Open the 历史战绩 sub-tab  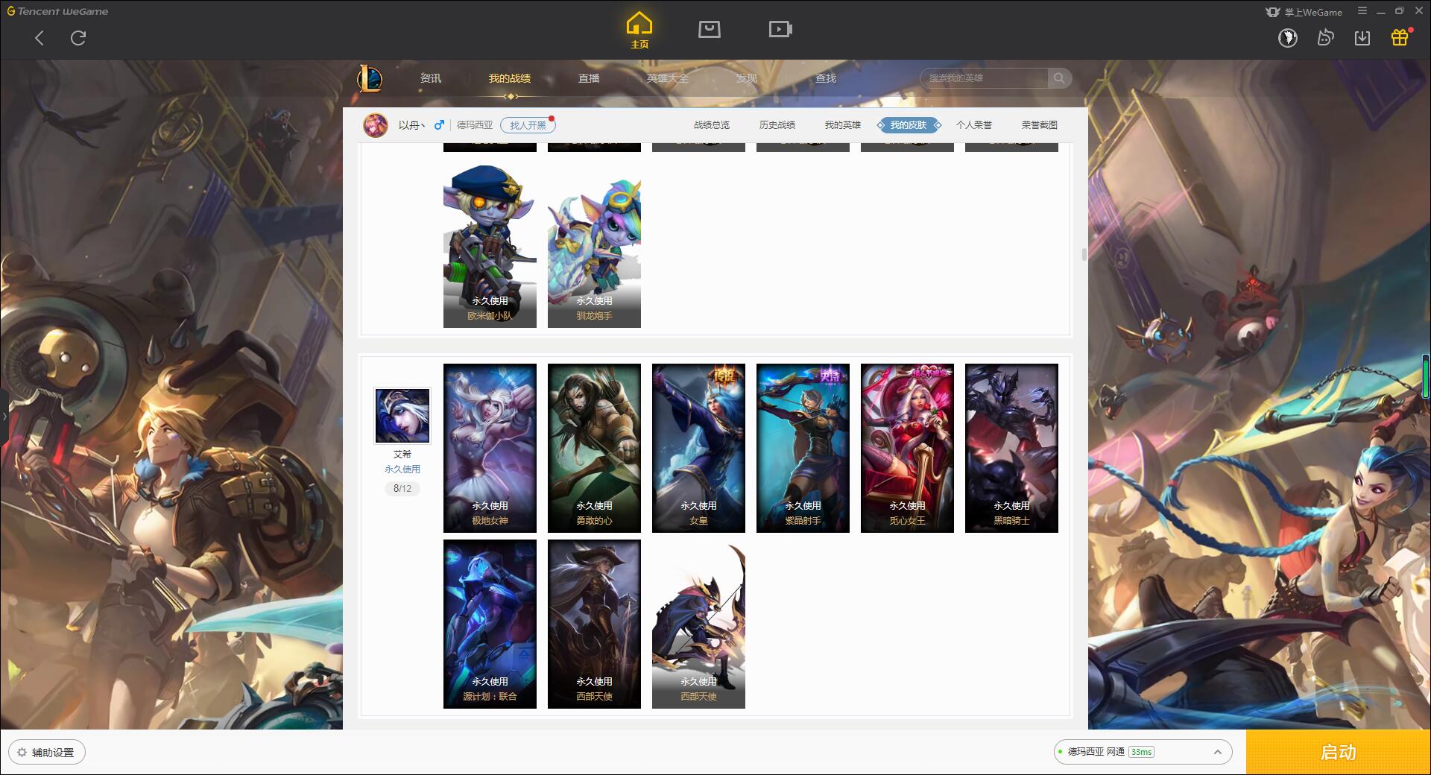[x=777, y=125]
